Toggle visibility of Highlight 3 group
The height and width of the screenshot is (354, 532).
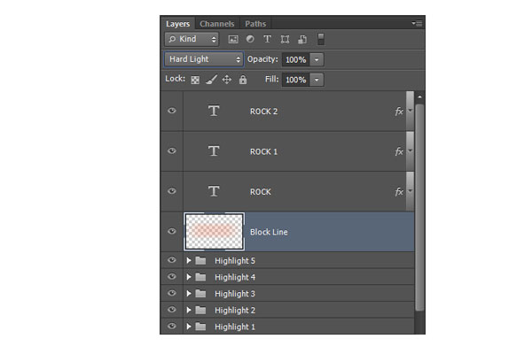(172, 293)
